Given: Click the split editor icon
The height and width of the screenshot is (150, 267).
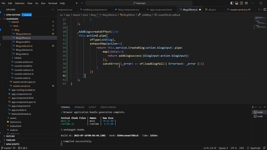Looking at the screenshot, I should point(265,10).
